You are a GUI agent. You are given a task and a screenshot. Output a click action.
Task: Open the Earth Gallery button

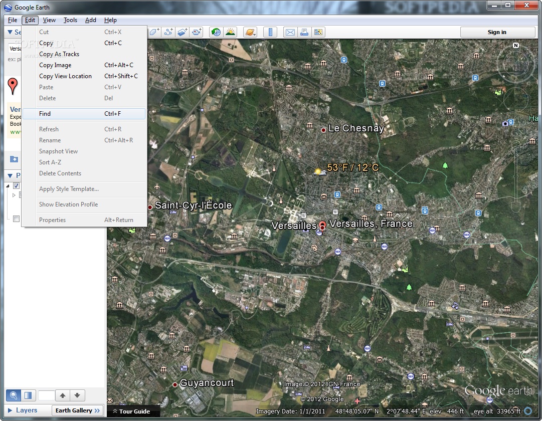(77, 410)
